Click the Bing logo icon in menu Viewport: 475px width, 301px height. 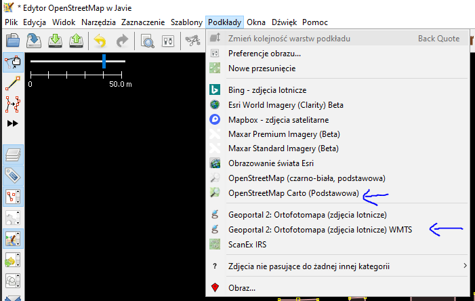pyautogui.click(x=215, y=90)
